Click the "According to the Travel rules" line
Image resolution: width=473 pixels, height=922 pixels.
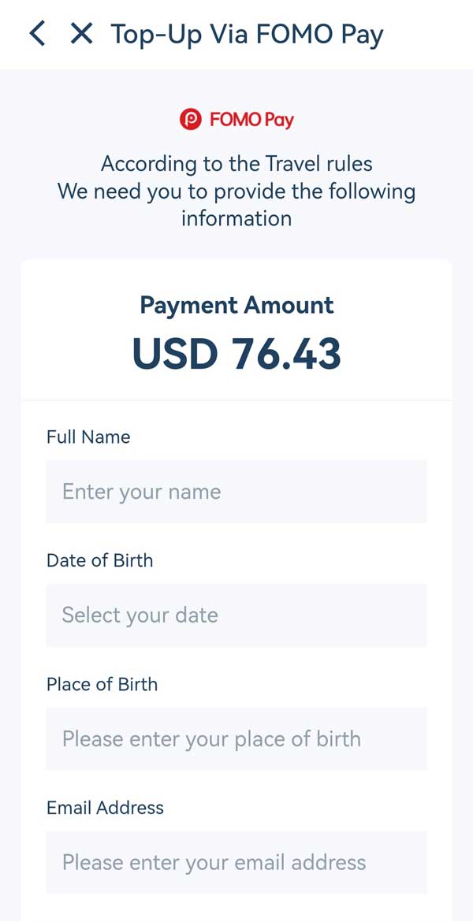[x=236, y=164]
